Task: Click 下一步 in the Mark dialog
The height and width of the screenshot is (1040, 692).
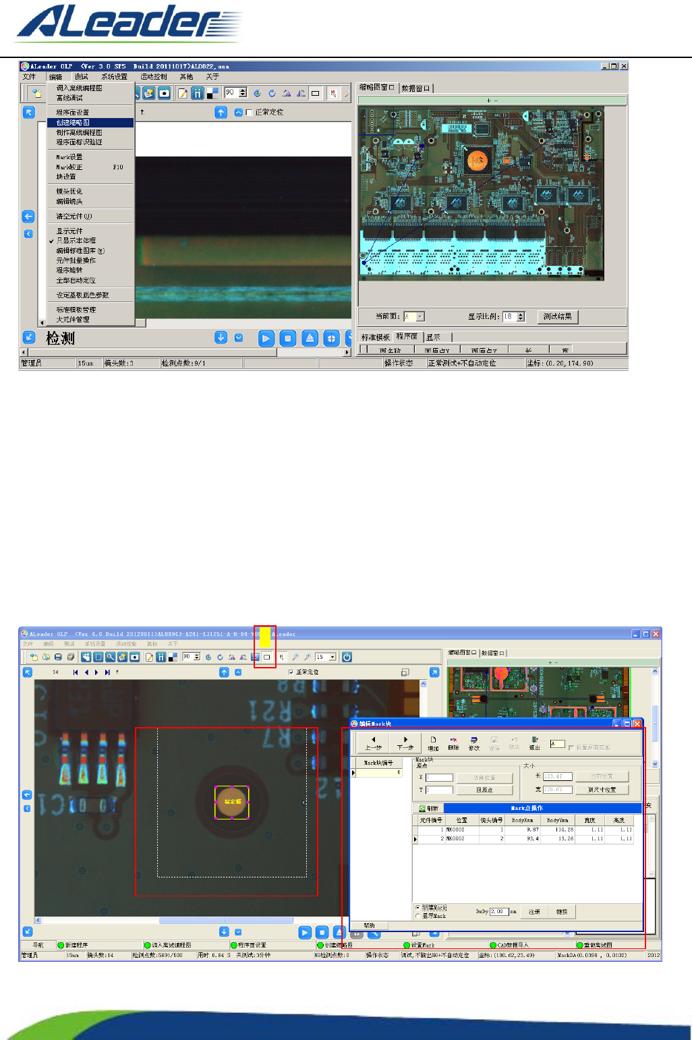Action: coord(405,743)
